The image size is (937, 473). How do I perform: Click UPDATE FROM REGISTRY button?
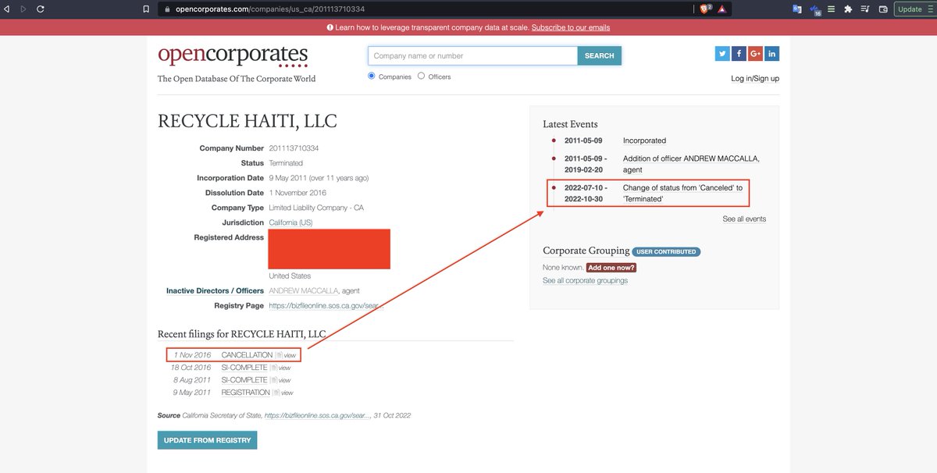click(x=207, y=440)
